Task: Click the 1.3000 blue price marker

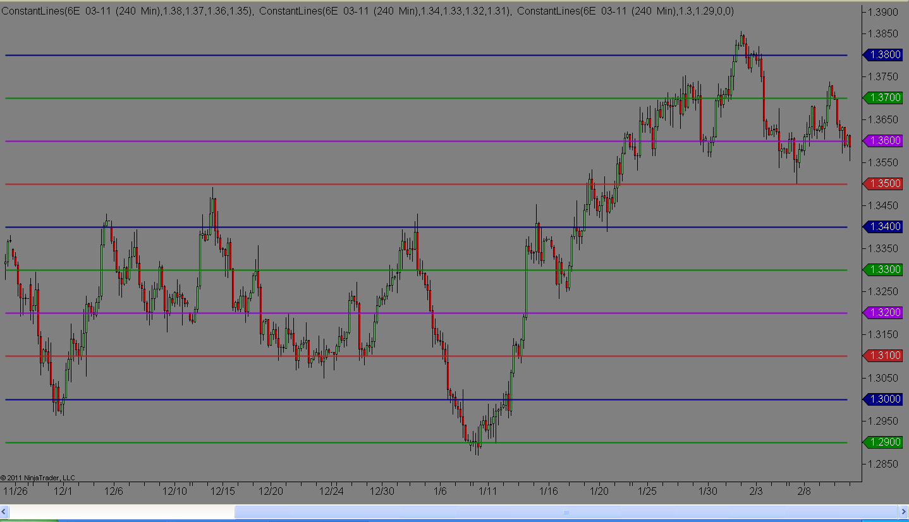Action: 882,399
